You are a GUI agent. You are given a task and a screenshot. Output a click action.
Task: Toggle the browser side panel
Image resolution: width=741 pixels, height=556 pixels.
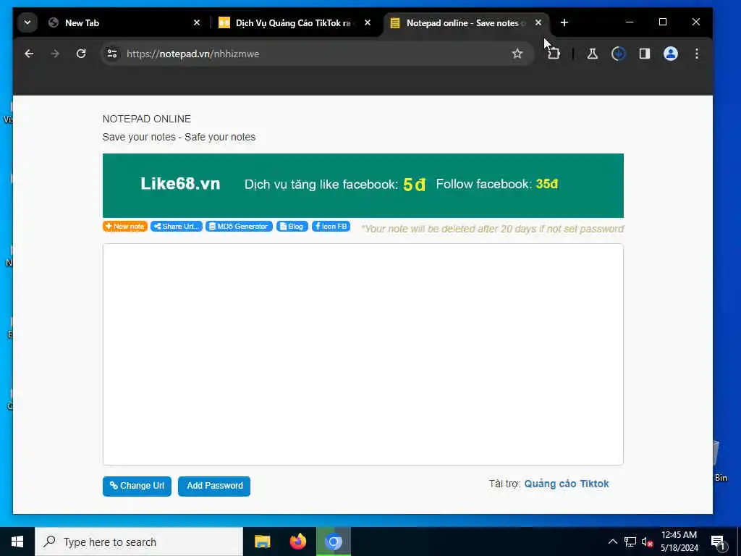(645, 54)
